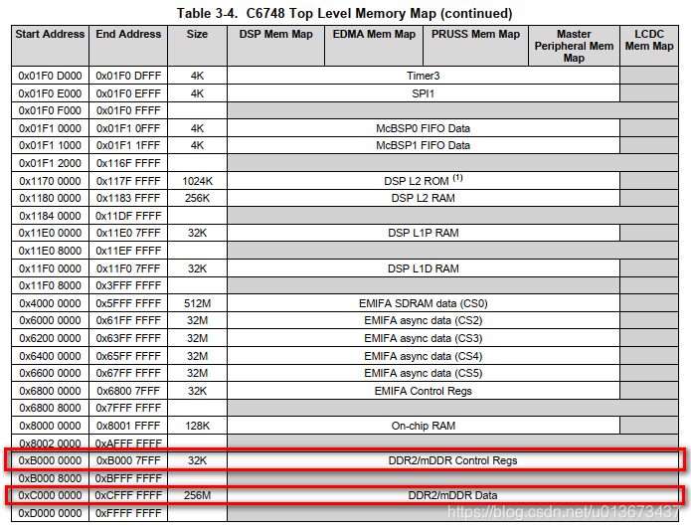Select the '1024K' size cell
Image resolution: width=691 pixels, height=531 pixels.
(x=197, y=181)
